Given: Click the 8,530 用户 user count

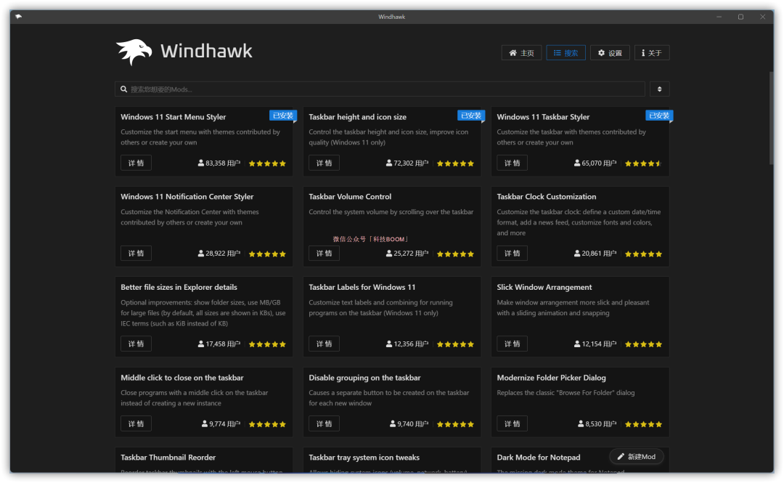Looking at the screenshot, I should tap(597, 424).
